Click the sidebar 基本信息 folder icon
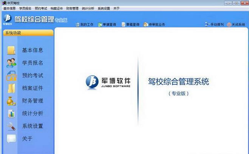This screenshot has width=249, height=154. (x=11, y=50)
